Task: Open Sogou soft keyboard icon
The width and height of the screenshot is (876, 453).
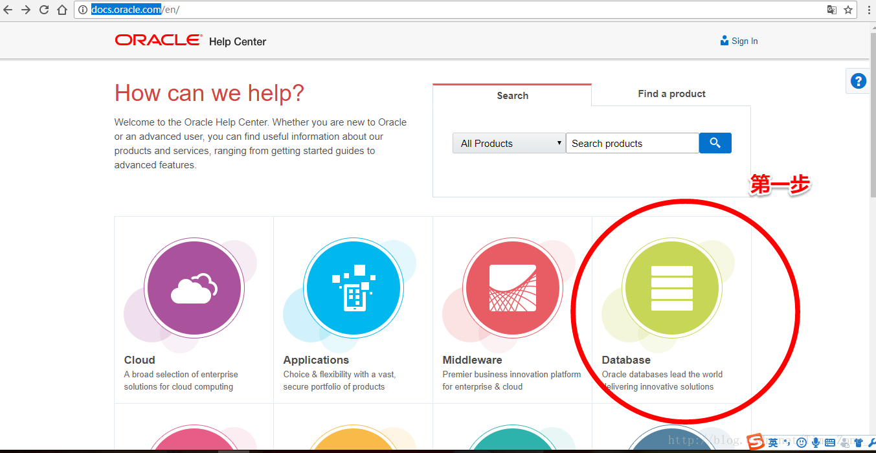Action: click(830, 443)
